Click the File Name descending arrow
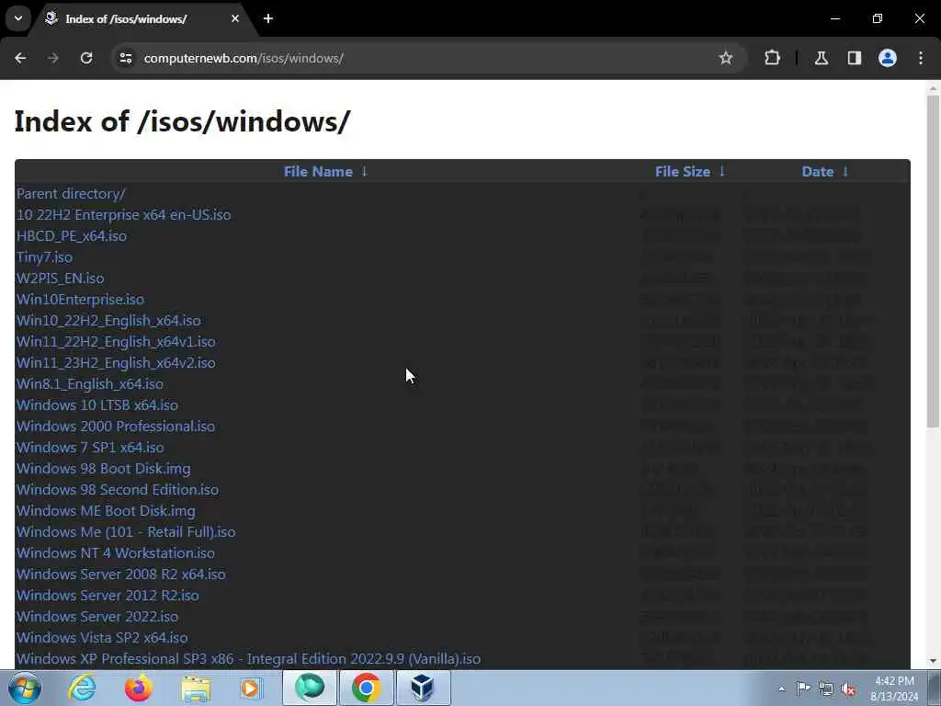This screenshot has width=941, height=706. pyautogui.click(x=364, y=172)
